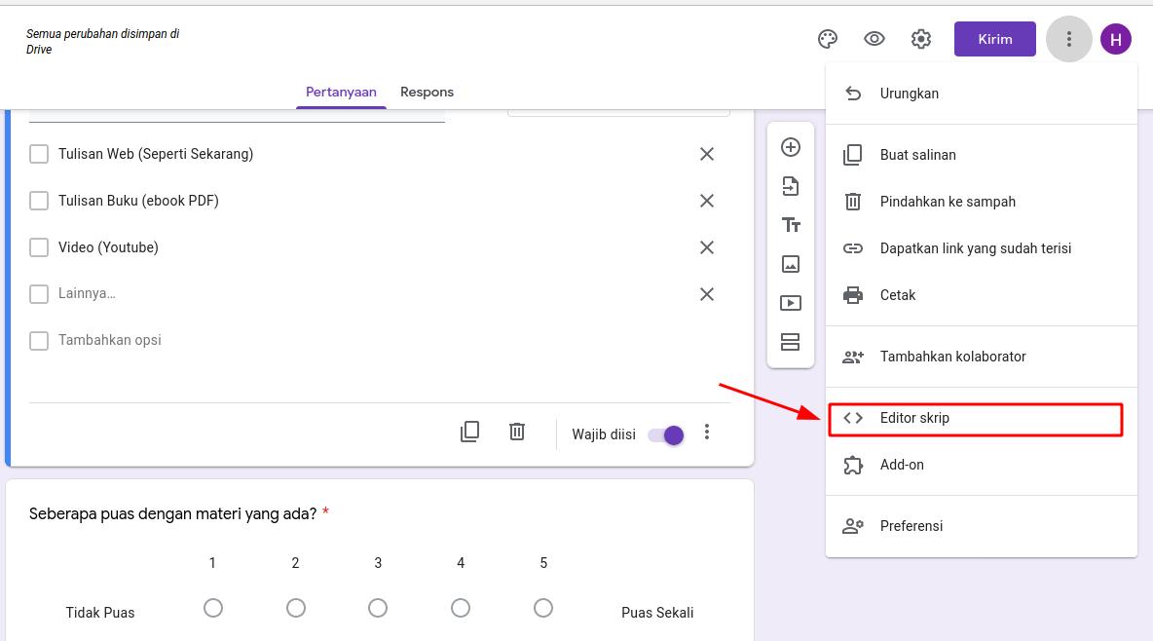Open the theme customization palette icon
Screen dimensions: 1153x641
[827, 39]
